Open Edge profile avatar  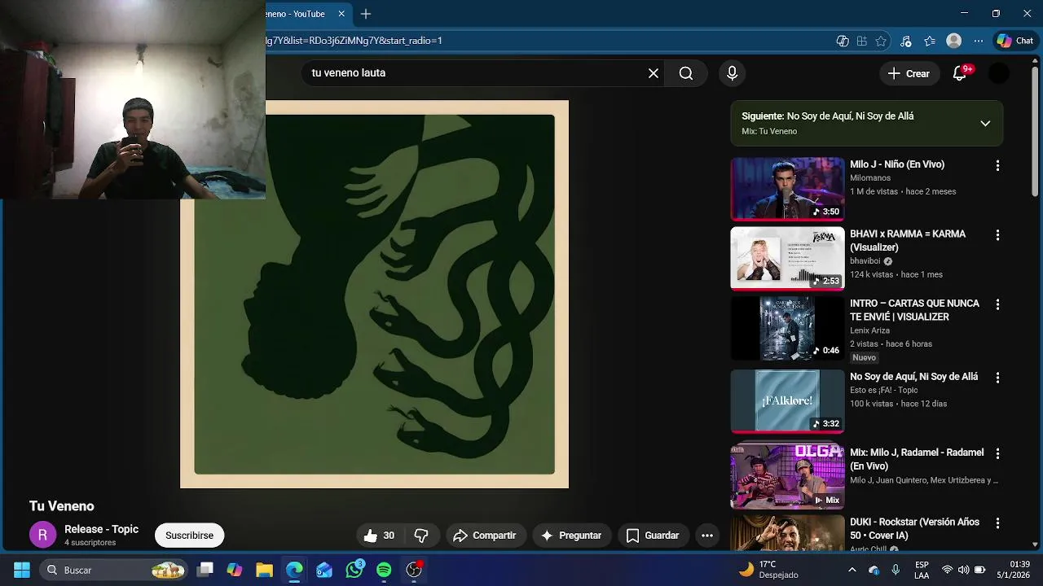[953, 41]
